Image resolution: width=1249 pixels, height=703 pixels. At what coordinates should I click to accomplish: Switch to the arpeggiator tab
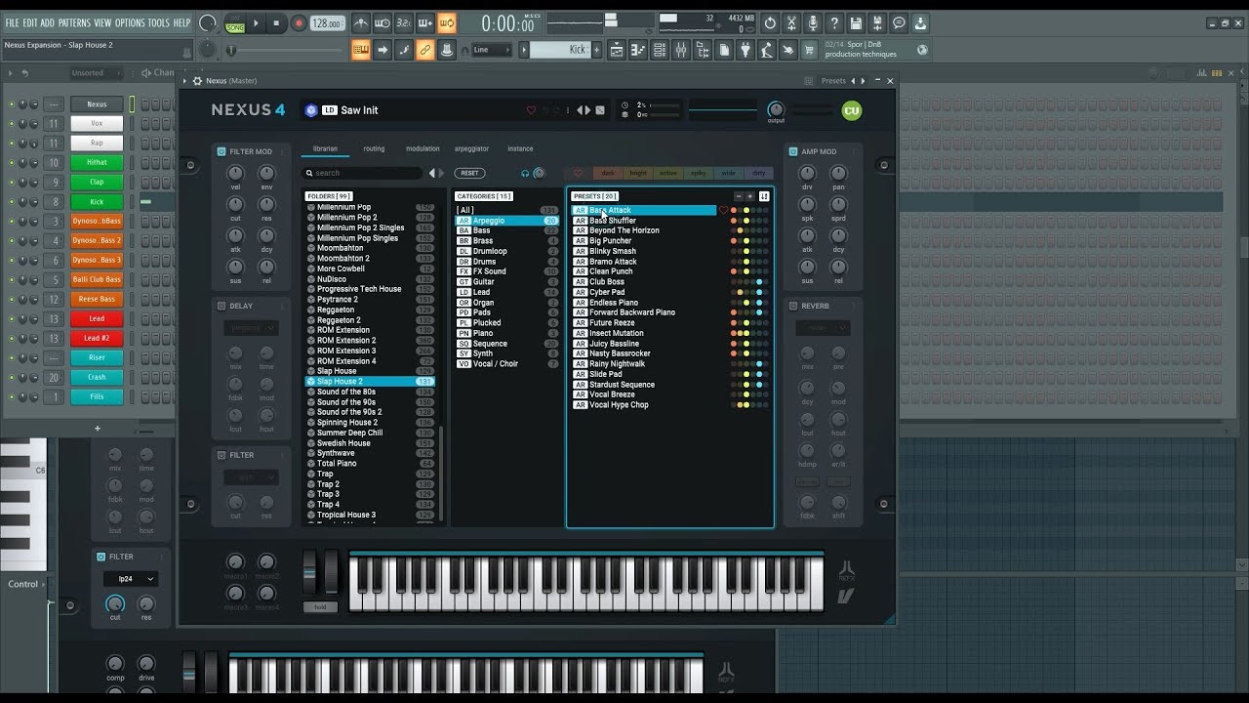tap(472, 149)
